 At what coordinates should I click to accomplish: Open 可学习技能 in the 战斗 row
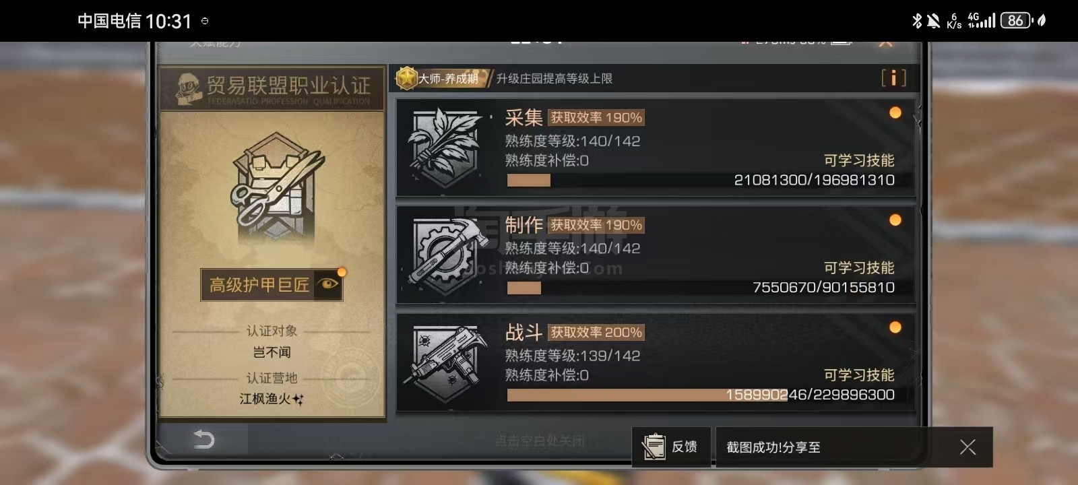858,375
